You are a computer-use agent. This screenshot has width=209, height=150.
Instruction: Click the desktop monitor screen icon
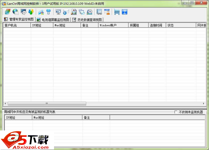pyautogui.click(x=58, y=12)
